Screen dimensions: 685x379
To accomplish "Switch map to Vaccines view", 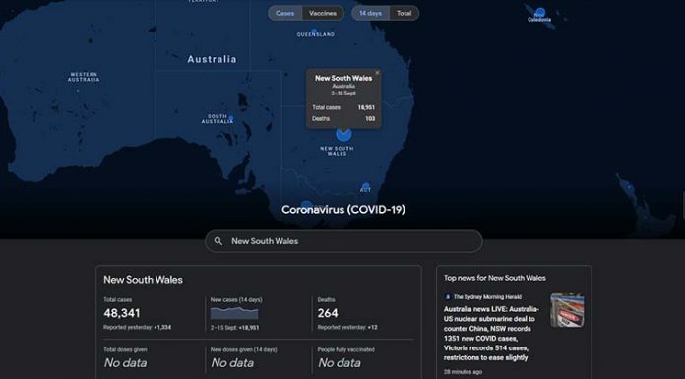I will click(323, 13).
